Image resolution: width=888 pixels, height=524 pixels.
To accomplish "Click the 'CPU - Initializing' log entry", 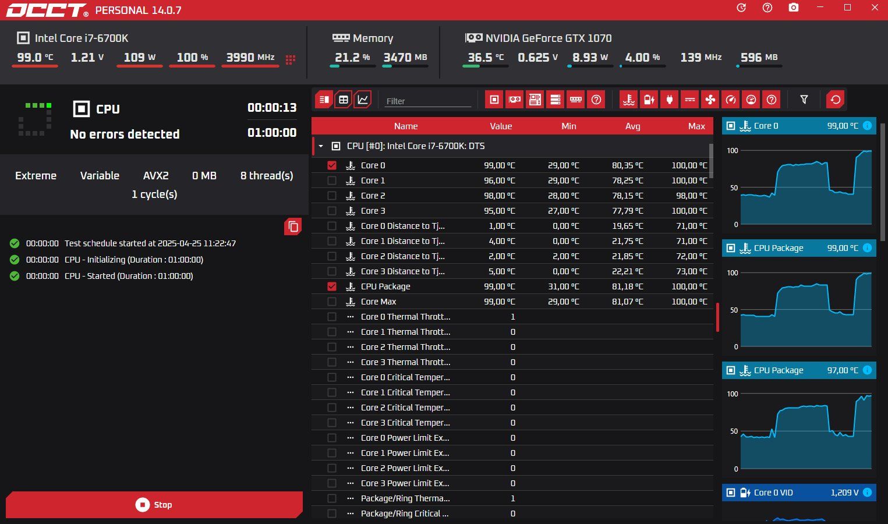I will [x=134, y=260].
